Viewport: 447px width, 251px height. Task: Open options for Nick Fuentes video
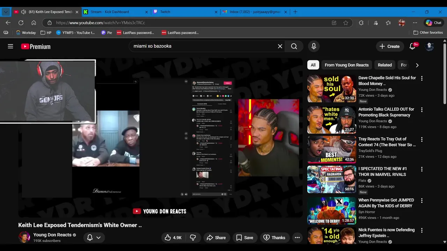pyautogui.click(x=422, y=230)
